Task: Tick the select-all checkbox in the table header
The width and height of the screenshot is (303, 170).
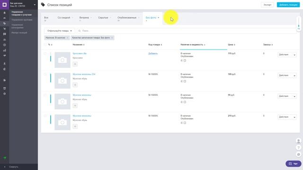Action: tap(45, 44)
